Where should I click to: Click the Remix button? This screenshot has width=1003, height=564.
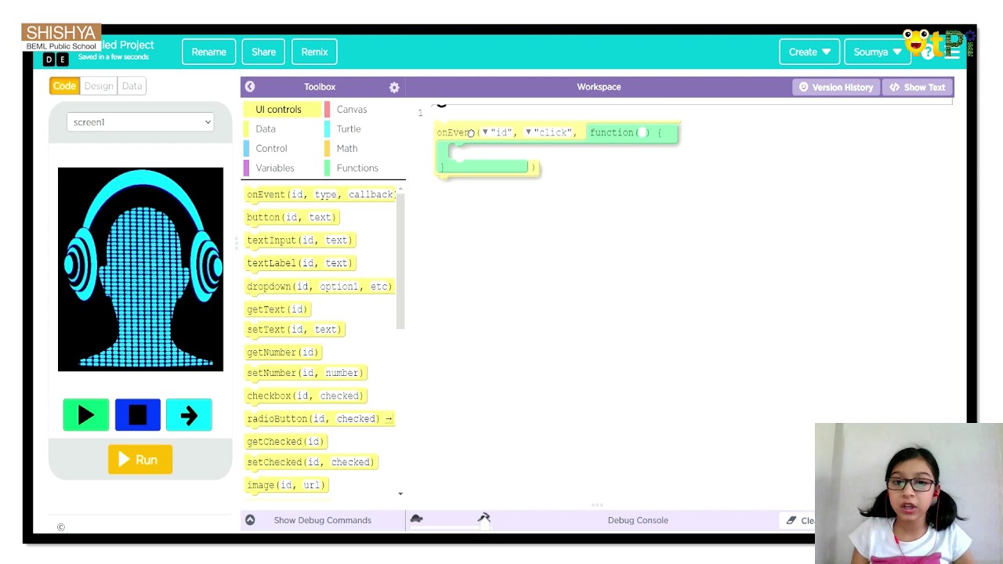pos(314,52)
